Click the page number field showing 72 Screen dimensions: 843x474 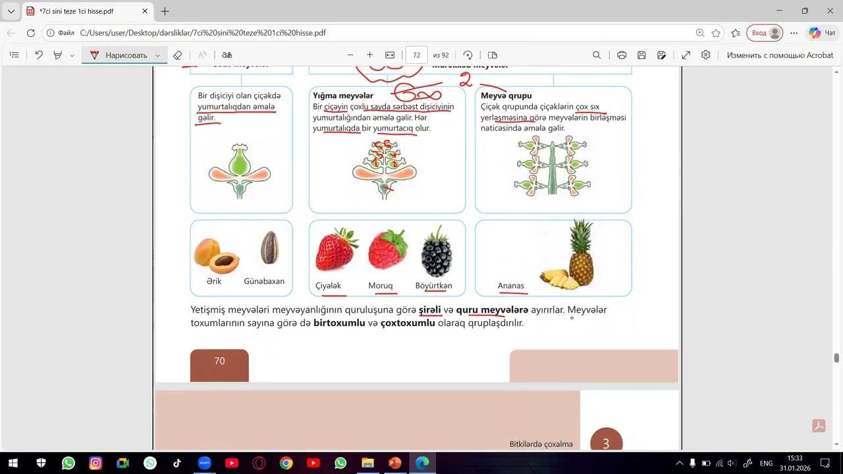pyautogui.click(x=416, y=55)
